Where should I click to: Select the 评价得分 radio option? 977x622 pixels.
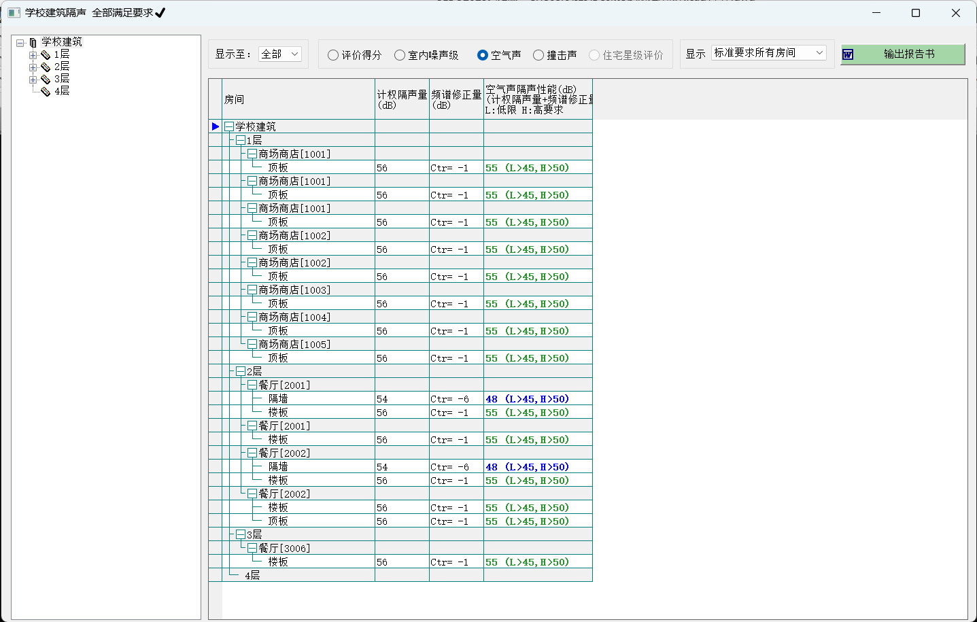[x=333, y=55]
